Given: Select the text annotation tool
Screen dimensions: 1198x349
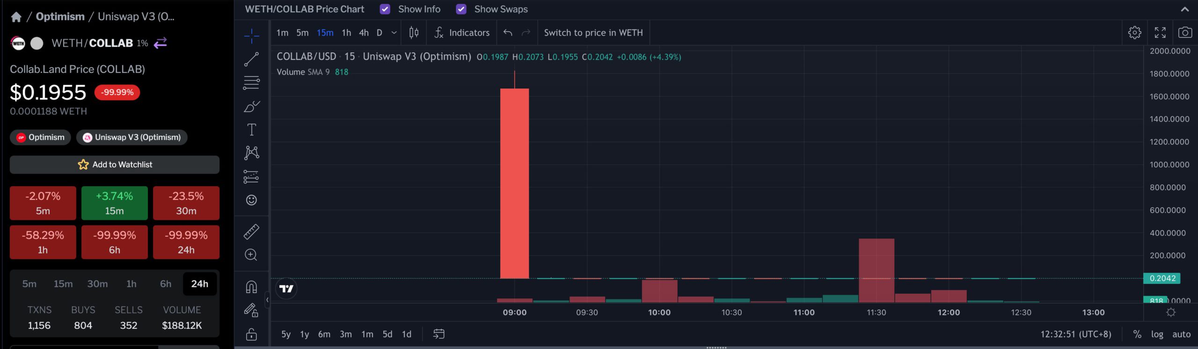Looking at the screenshot, I should pos(251,130).
